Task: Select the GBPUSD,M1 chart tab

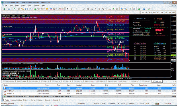Action: click(x=157, y=81)
